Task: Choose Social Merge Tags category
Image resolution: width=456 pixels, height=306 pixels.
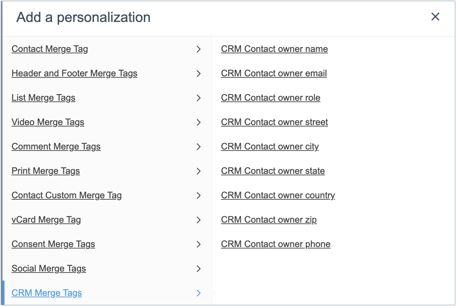Action: click(x=49, y=269)
